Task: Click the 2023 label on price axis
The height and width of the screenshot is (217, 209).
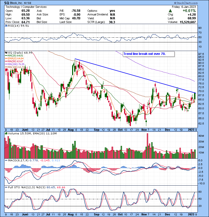Action: [x=191, y=130]
